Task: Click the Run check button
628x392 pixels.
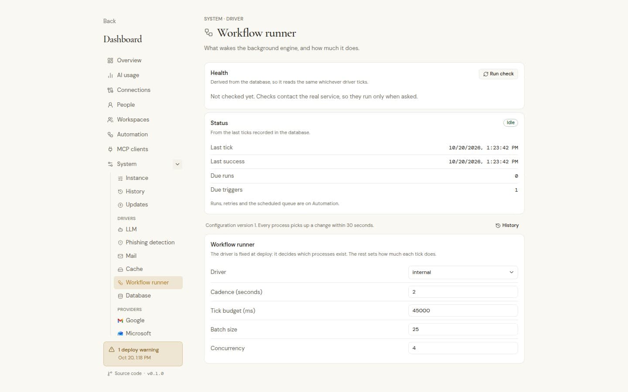Action: pos(498,74)
